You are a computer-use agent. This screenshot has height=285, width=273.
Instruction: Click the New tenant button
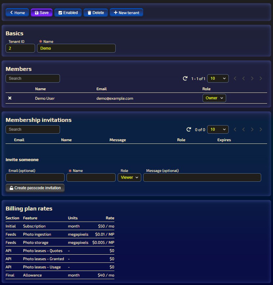(126, 12)
